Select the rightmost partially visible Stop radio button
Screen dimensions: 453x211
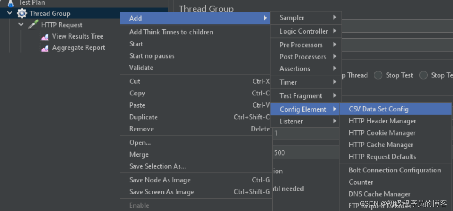pos(424,75)
